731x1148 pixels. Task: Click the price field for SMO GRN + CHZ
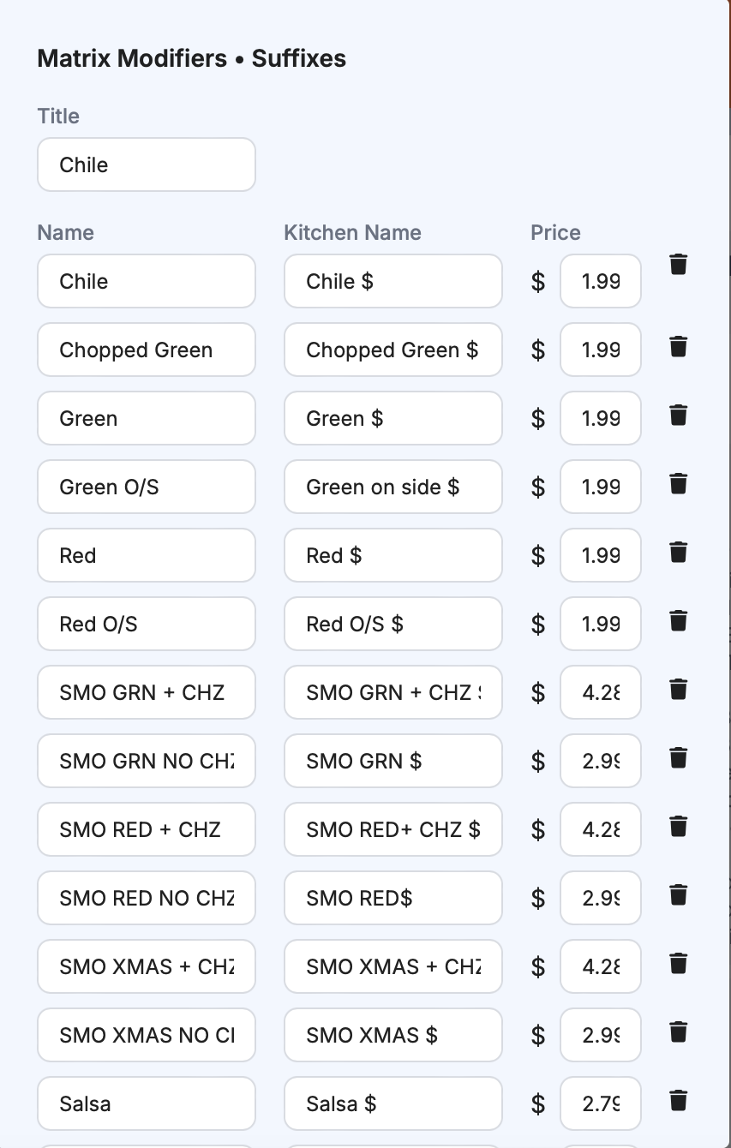(600, 692)
